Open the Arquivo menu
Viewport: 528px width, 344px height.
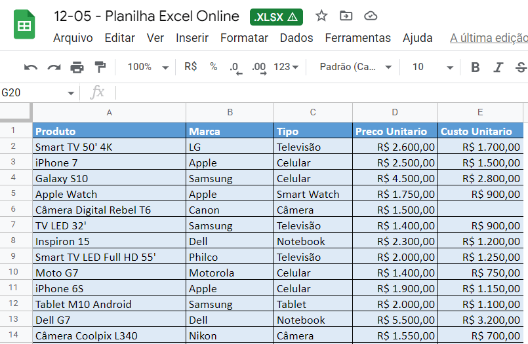click(73, 38)
